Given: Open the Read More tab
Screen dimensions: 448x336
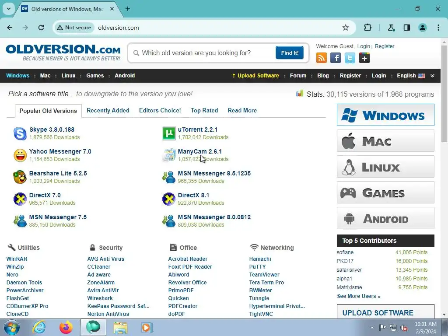Looking at the screenshot, I should [x=242, y=110].
